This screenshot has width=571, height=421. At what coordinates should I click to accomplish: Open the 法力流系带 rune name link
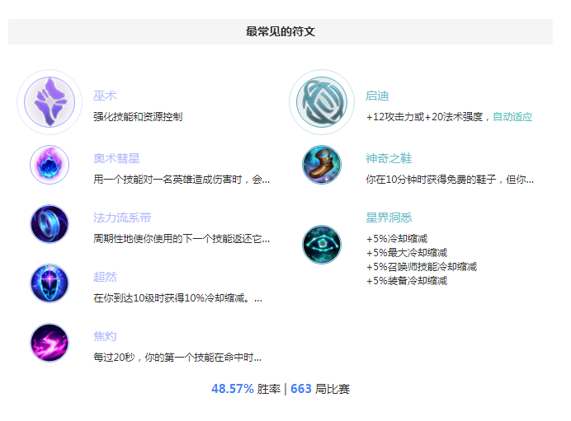coord(122,218)
